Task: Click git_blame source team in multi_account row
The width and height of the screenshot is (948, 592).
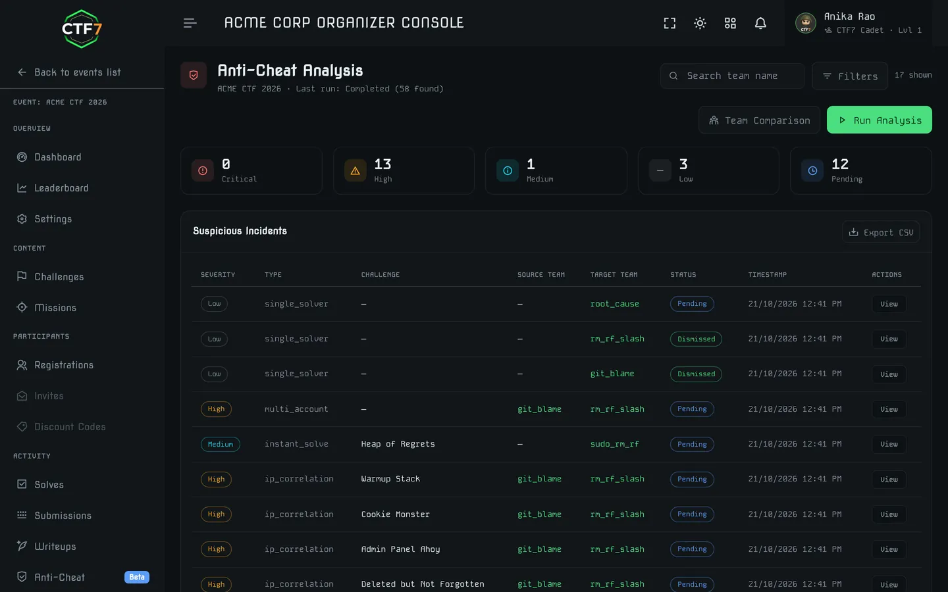Action: tap(539, 409)
